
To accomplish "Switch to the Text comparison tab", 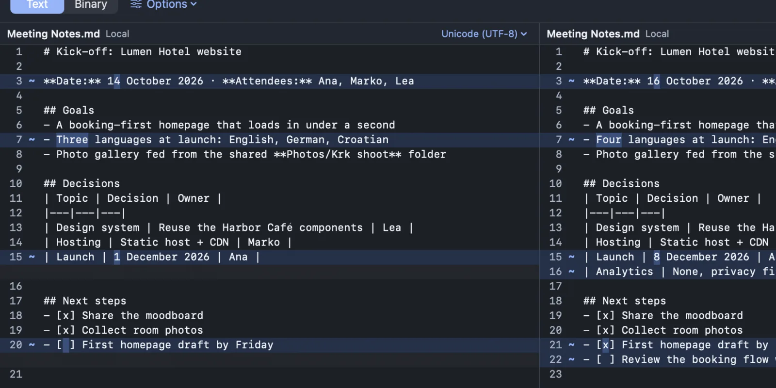I will pyautogui.click(x=37, y=5).
